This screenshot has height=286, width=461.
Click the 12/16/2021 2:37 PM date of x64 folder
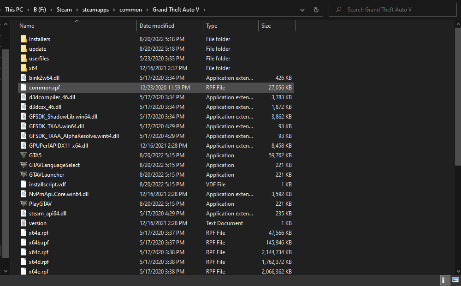click(163, 68)
